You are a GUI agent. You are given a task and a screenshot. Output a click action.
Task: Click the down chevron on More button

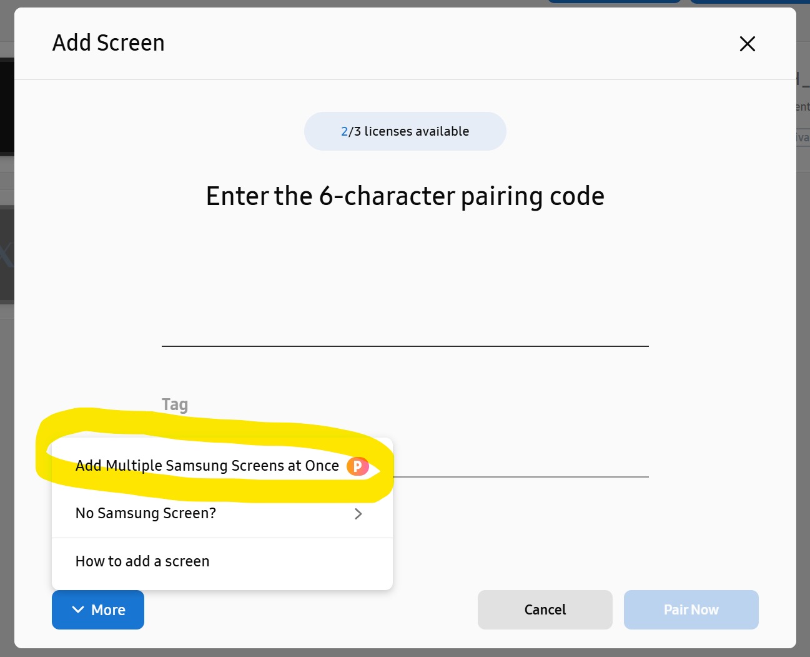[78, 609]
